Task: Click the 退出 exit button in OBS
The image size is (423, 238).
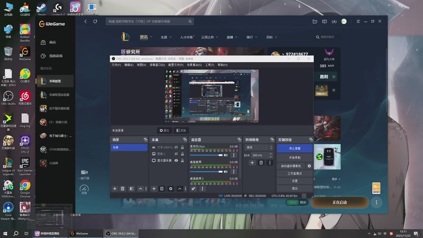Action: 295,188
